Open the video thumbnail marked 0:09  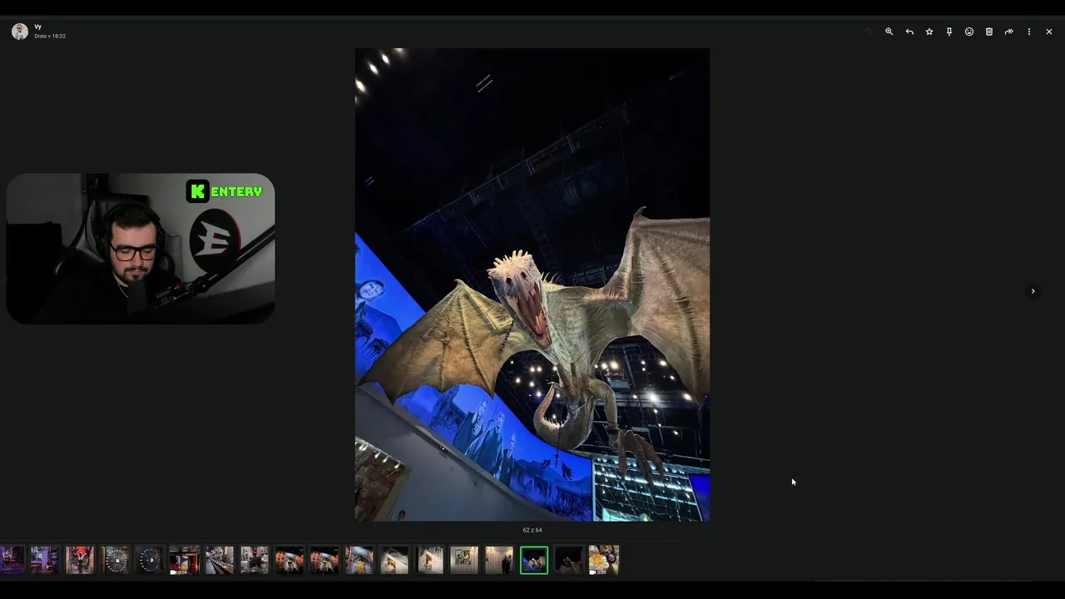(604, 560)
